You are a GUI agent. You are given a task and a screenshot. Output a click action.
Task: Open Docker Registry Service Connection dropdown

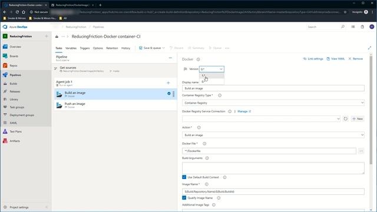click(x=262, y=119)
